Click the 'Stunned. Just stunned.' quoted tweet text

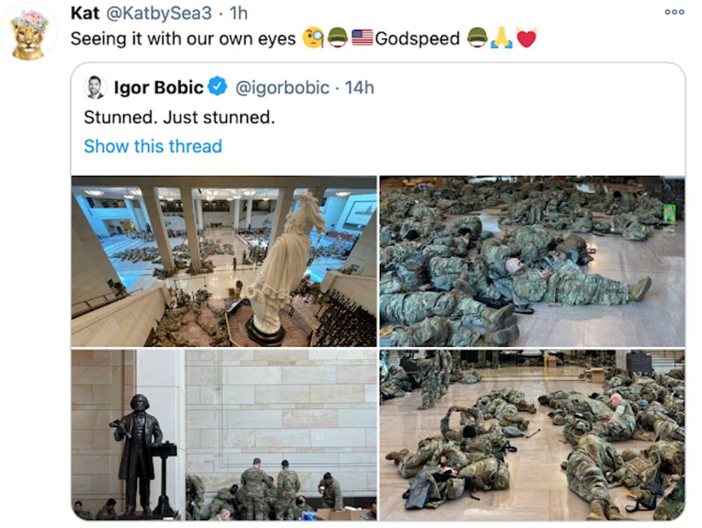179,117
